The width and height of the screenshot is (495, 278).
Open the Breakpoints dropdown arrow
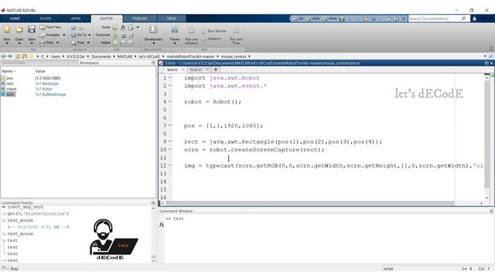click(x=153, y=43)
